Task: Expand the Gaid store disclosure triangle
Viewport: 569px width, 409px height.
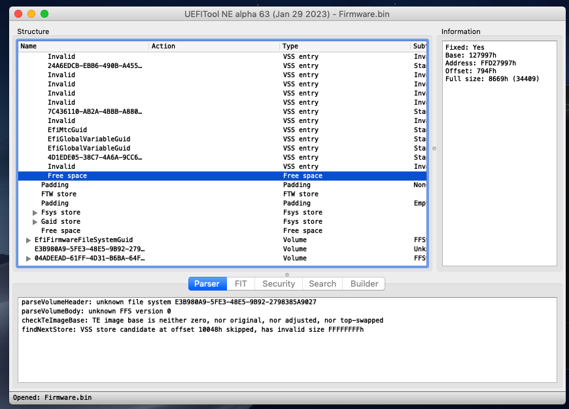Action: pos(35,222)
